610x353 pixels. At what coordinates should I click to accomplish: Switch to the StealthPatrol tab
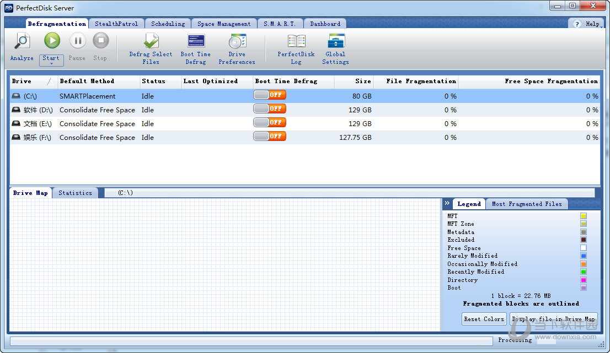point(116,24)
